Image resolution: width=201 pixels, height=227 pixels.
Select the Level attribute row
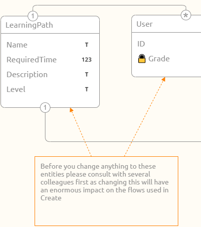click(x=50, y=90)
